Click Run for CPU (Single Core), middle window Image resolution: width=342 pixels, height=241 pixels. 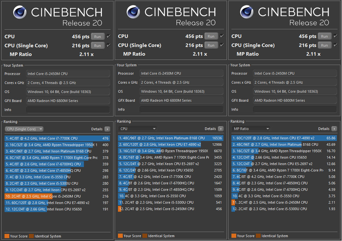coord(211,45)
